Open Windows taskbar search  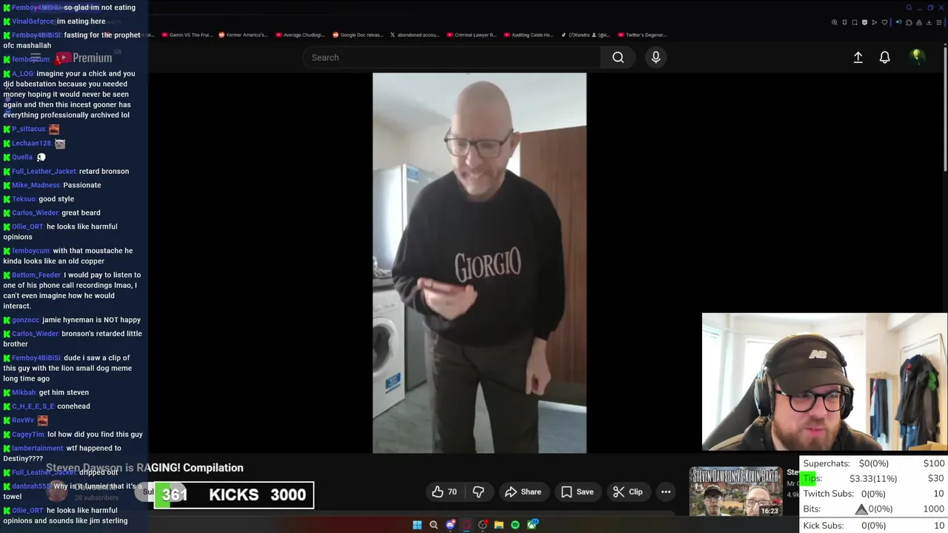[433, 525]
